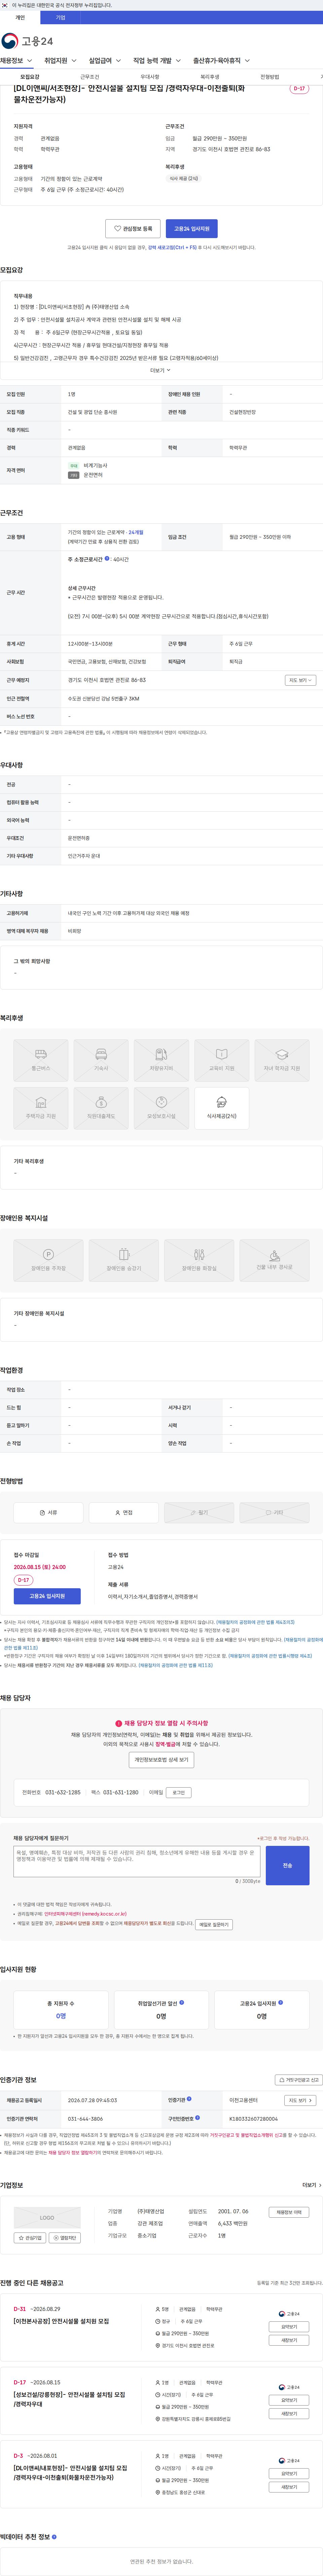Viewport: 323px width, 2576px height.
Task: Open [이천본사공장] 안전시설물 설치원 모집 listing
Action: (61, 2321)
